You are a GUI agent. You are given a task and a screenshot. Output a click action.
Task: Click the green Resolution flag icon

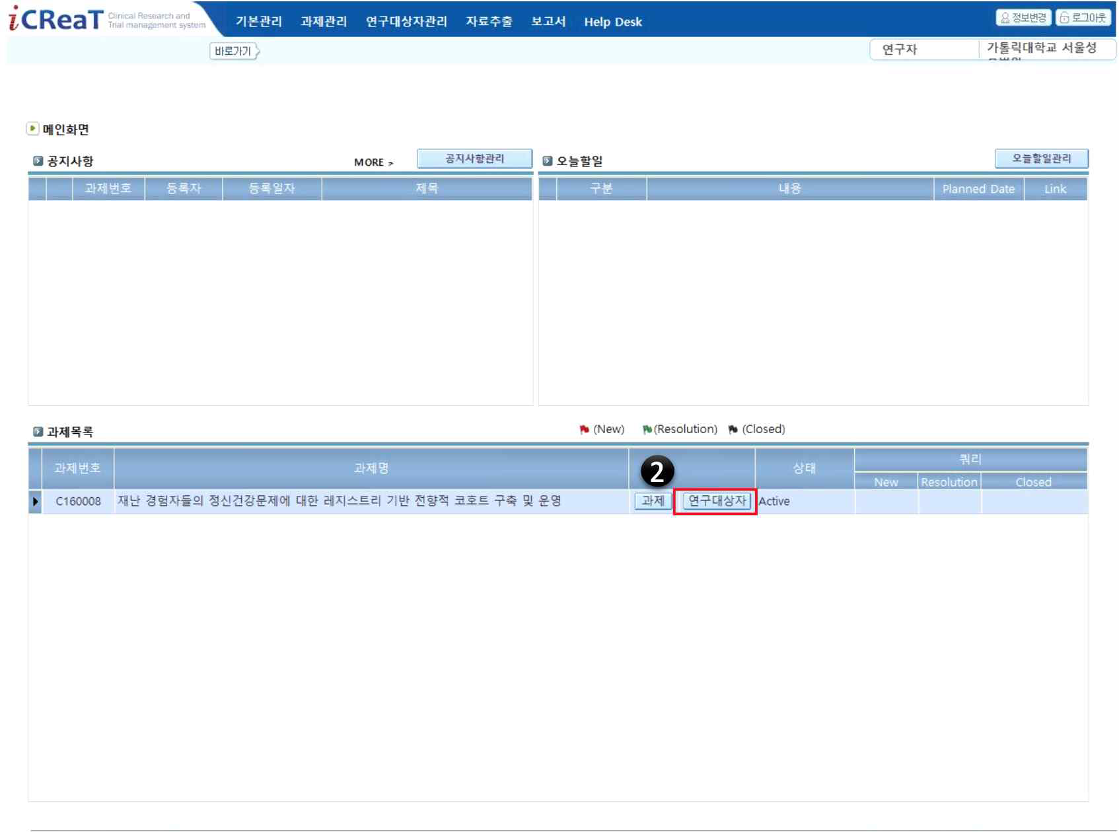[x=647, y=429]
